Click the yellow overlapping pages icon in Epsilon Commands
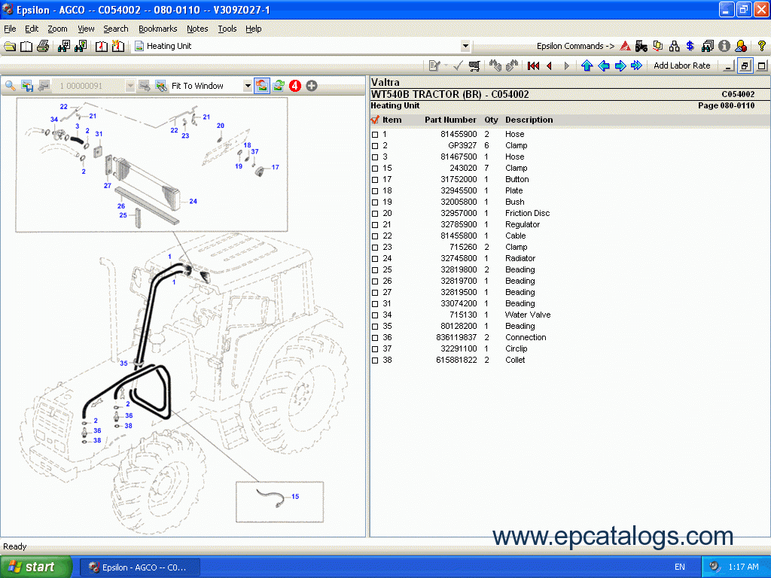The height and width of the screenshot is (578, 771). (657, 46)
